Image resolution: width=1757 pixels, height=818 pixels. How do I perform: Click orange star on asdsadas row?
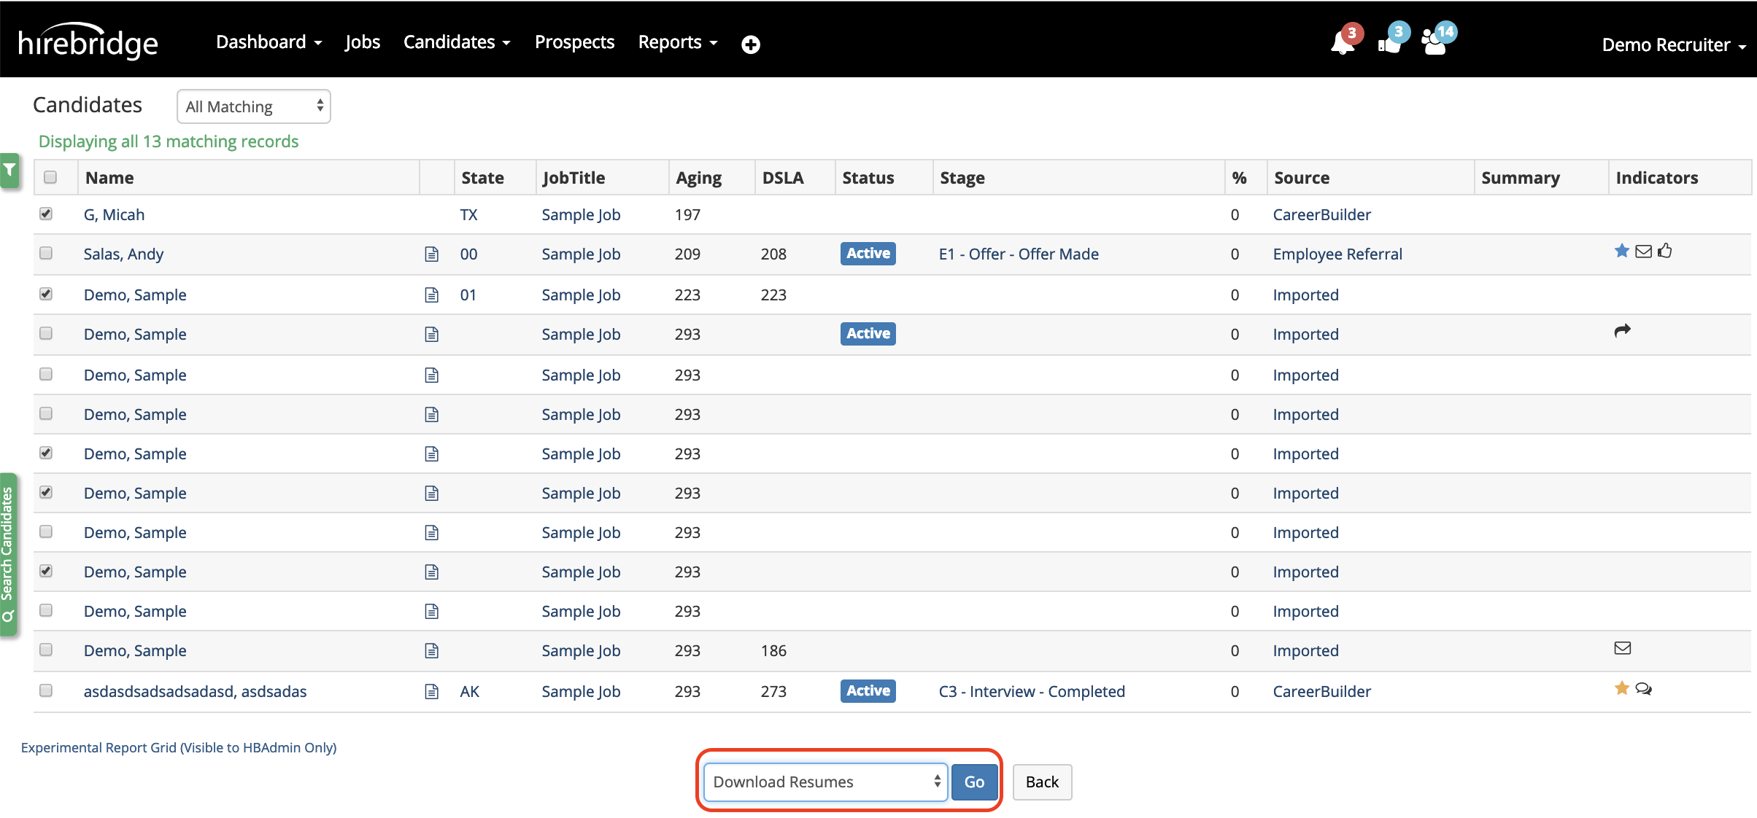[1621, 688]
